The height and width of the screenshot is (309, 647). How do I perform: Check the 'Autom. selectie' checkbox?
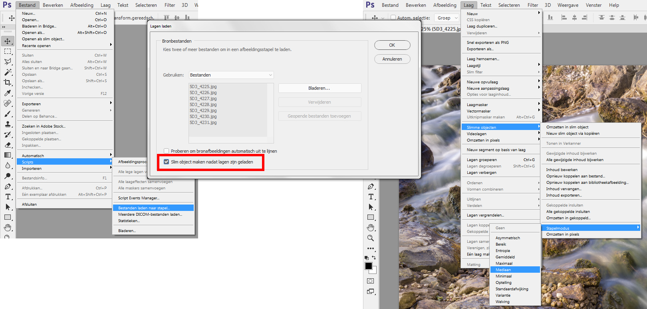click(393, 18)
